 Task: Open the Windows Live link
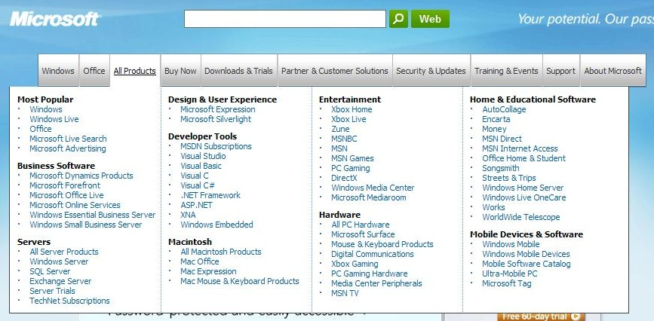54,119
